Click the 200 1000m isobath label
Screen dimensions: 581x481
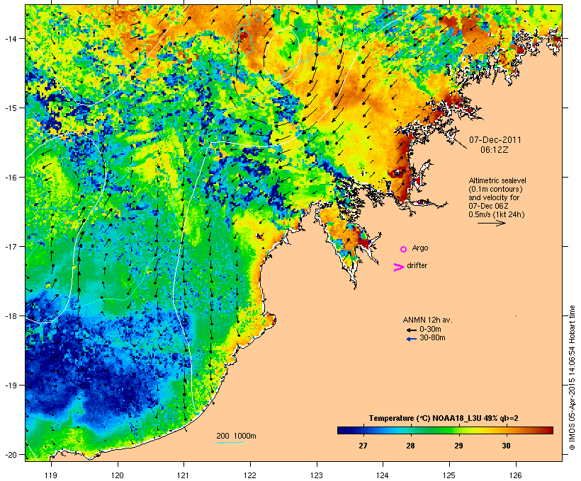[236, 436]
